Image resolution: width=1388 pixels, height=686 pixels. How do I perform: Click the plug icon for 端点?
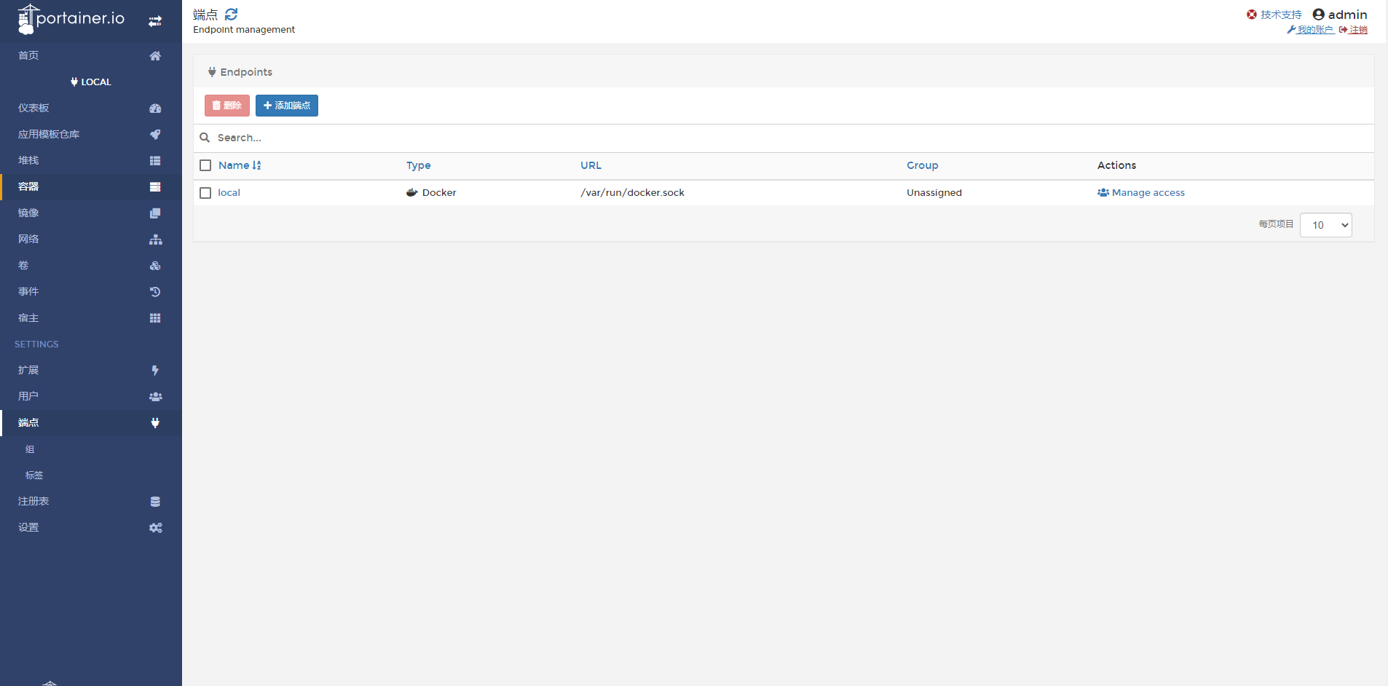point(155,423)
